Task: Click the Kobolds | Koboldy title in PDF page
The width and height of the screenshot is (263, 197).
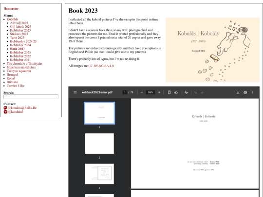Action: [204, 116]
